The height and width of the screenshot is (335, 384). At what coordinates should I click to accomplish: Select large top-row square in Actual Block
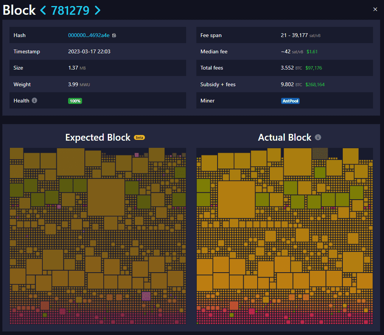click(297, 162)
